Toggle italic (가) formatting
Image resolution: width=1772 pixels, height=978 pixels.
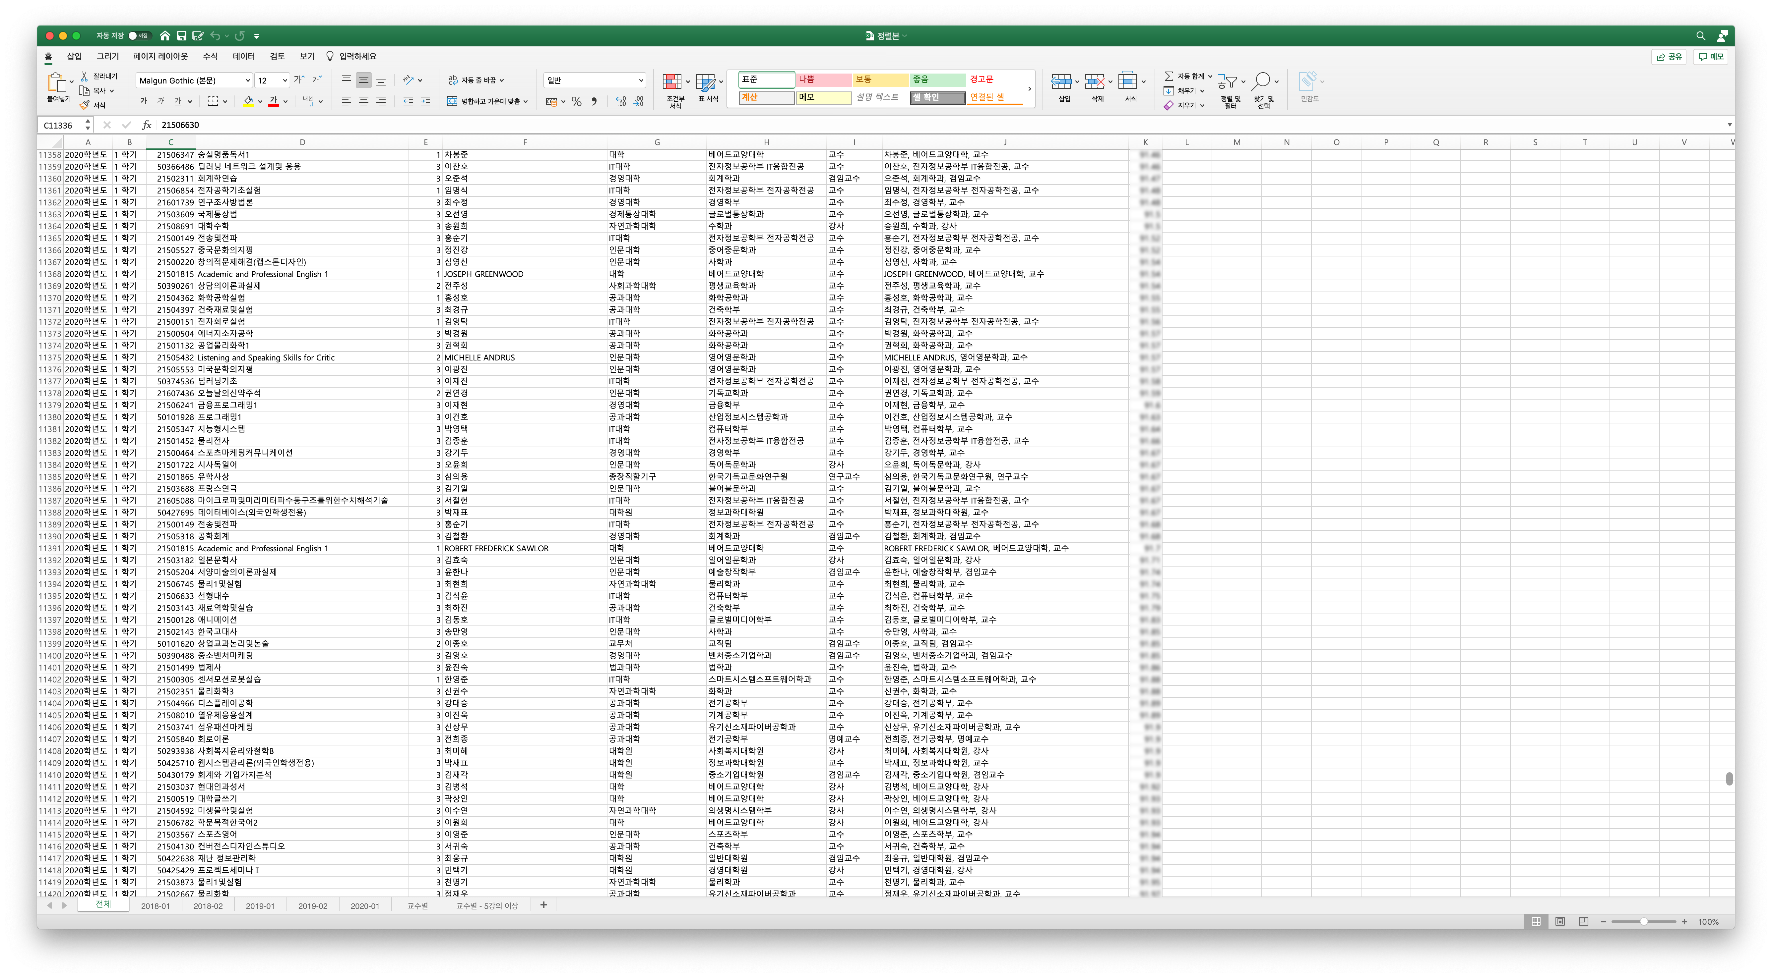[x=161, y=102]
